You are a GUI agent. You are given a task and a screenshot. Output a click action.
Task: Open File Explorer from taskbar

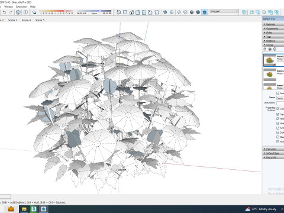tap(24, 209)
